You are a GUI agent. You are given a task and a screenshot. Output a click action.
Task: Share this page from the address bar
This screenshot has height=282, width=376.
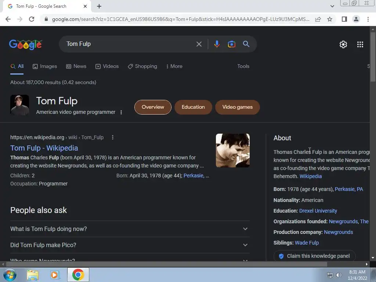click(x=318, y=19)
